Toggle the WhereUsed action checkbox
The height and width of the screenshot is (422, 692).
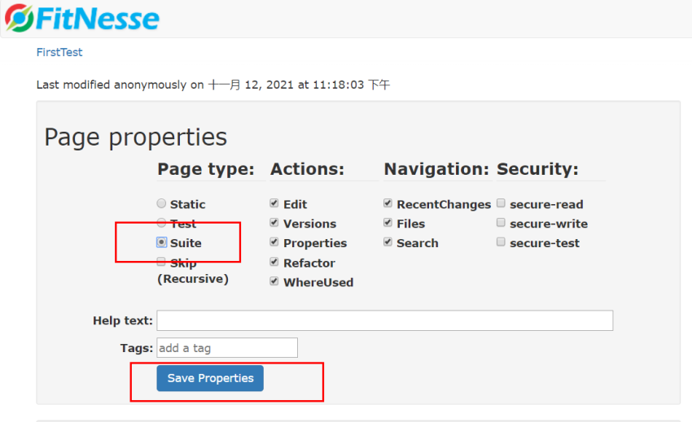tap(274, 281)
